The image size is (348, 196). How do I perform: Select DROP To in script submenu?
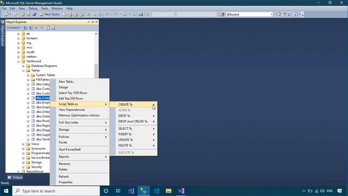pyautogui.click(x=134, y=116)
